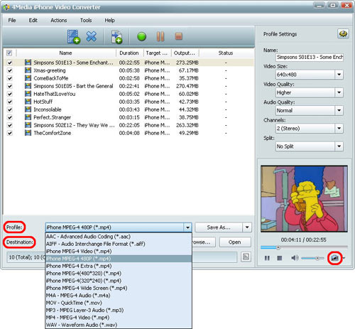This screenshot has width=355, height=329.
Task: Click the blue X Remove toolbar icon
Action: (92, 36)
